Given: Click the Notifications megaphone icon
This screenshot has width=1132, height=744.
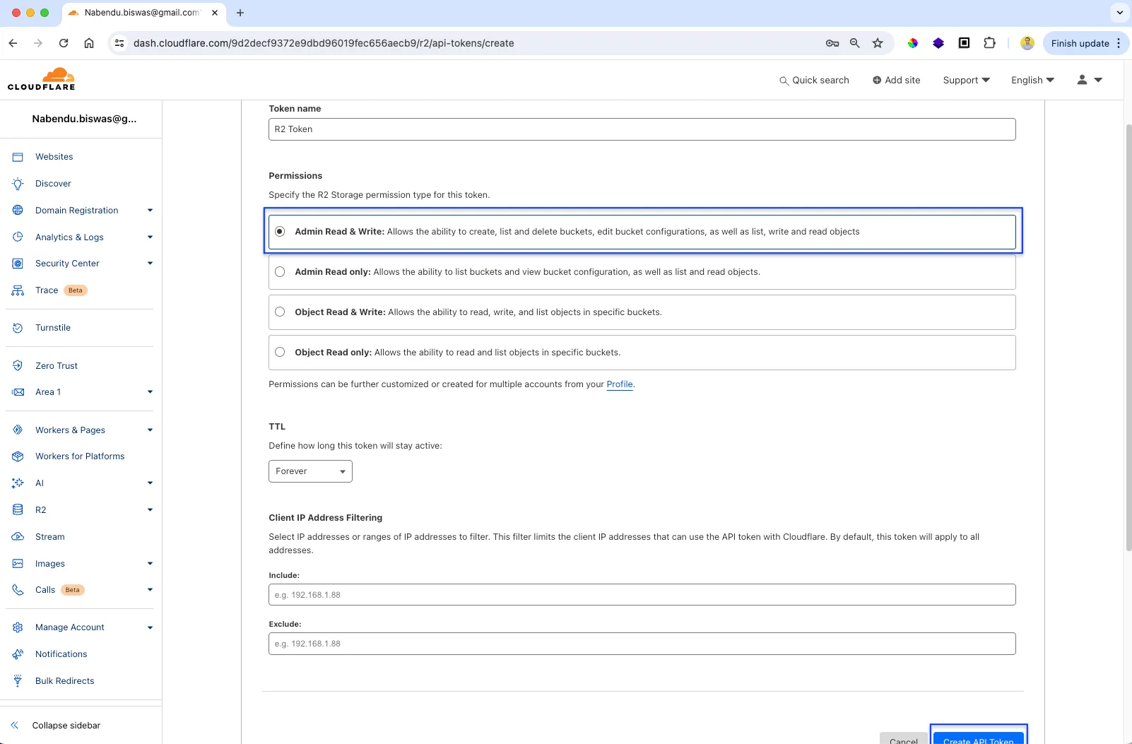Looking at the screenshot, I should point(18,654).
